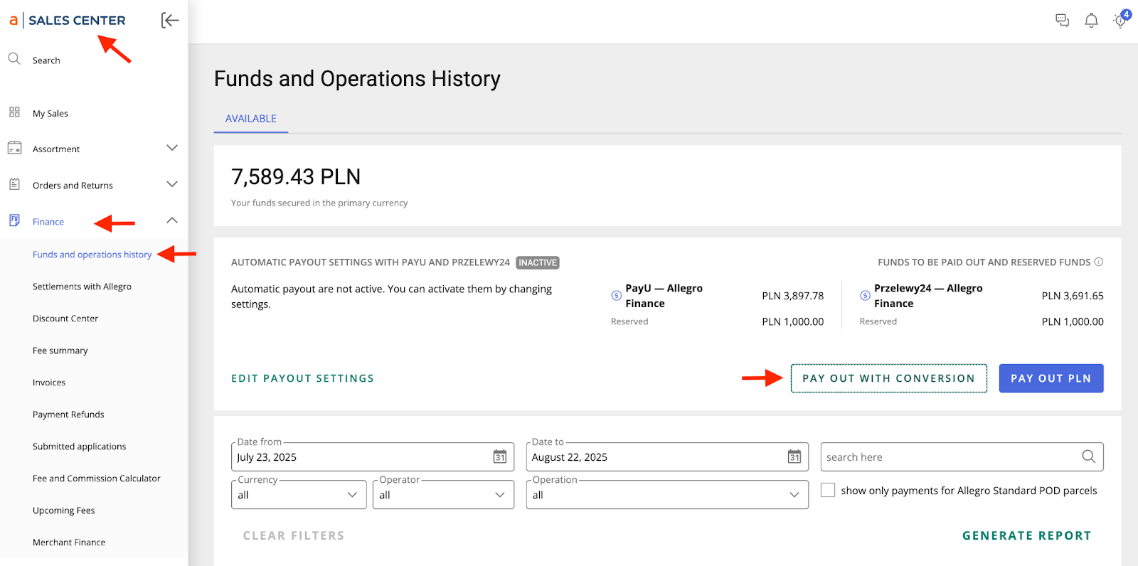Image resolution: width=1138 pixels, height=566 pixels.
Task: Open the chat messages icon
Action: point(1062,21)
